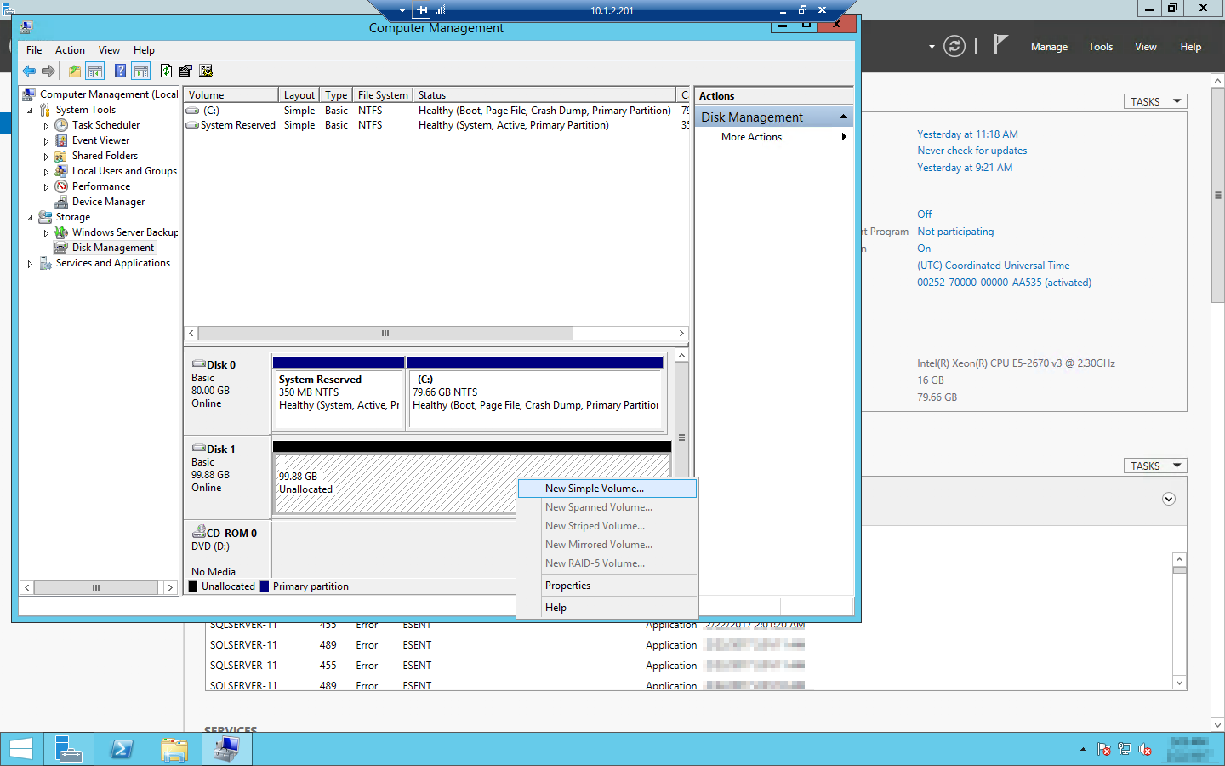Expand the Event Viewer tree node

tap(46, 141)
